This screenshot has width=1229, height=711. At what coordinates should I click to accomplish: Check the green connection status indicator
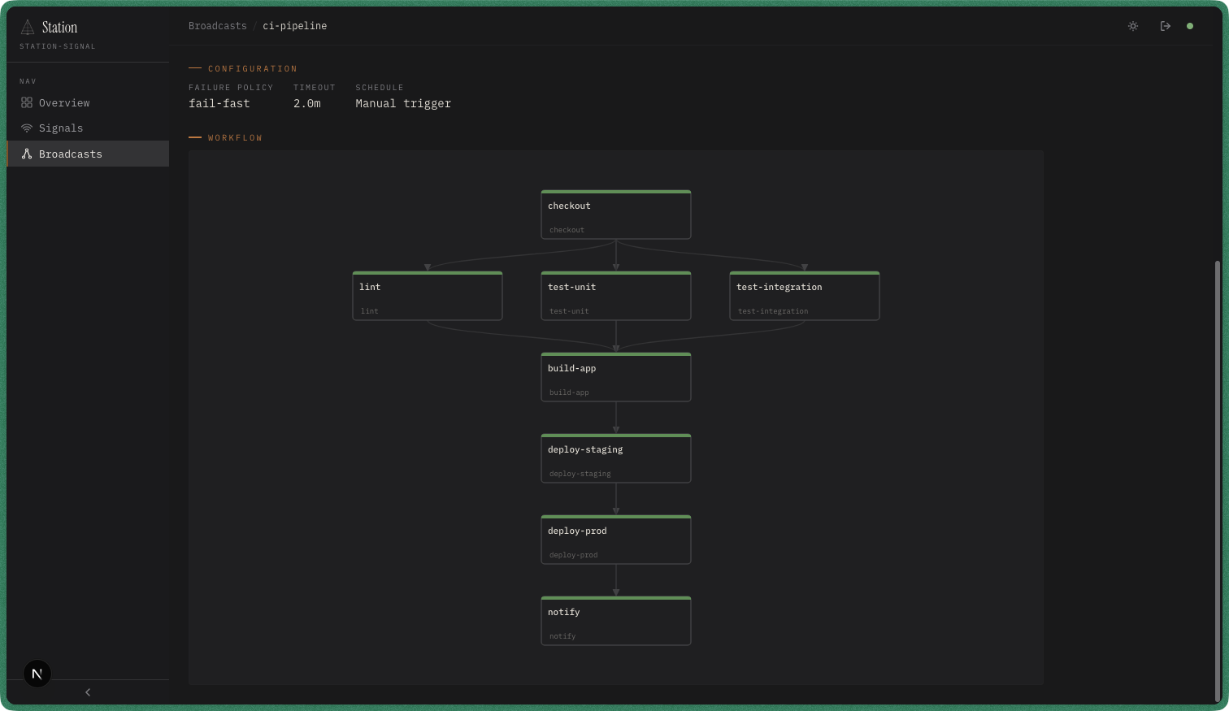tap(1190, 26)
